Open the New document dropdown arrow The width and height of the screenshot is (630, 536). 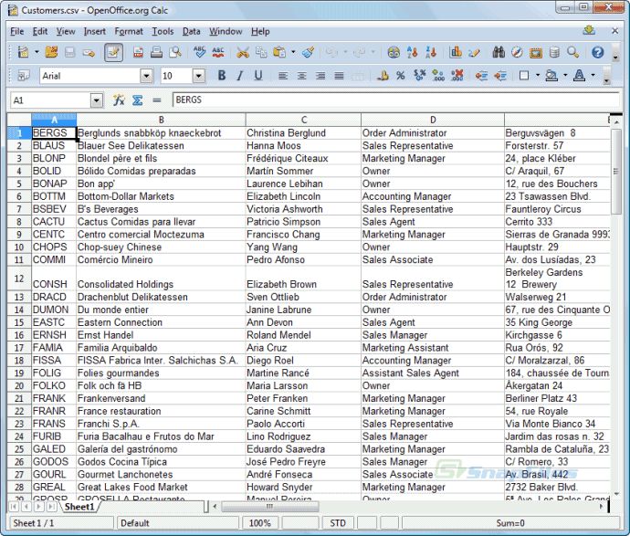click(37, 52)
